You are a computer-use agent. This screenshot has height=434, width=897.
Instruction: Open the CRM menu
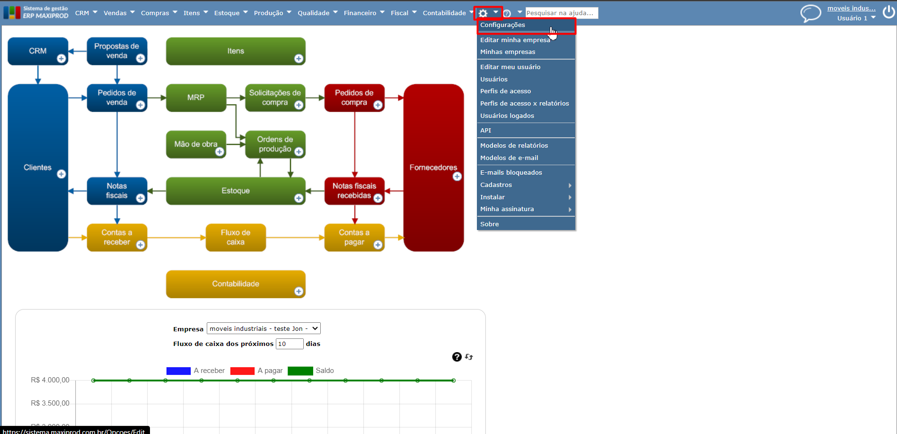pos(86,13)
